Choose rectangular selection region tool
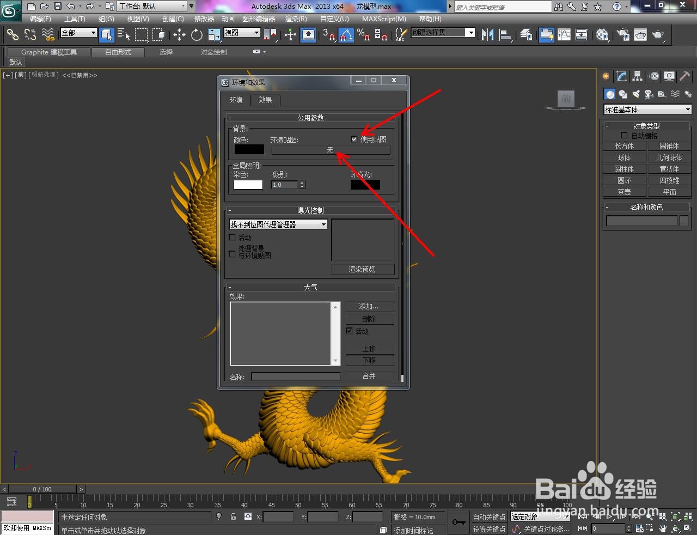 click(142, 35)
